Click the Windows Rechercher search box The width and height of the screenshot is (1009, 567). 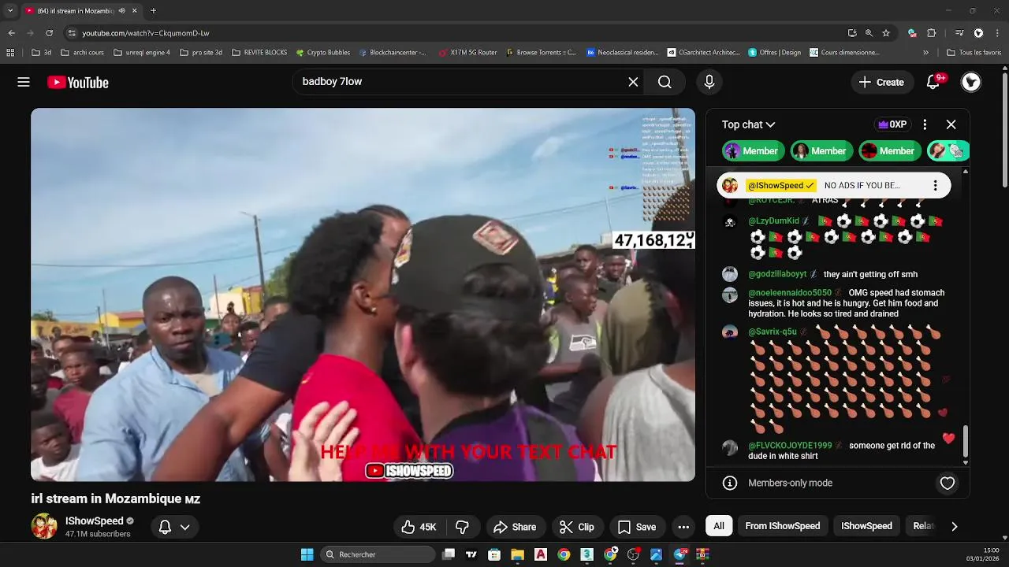pyautogui.click(x=378, y=554)
